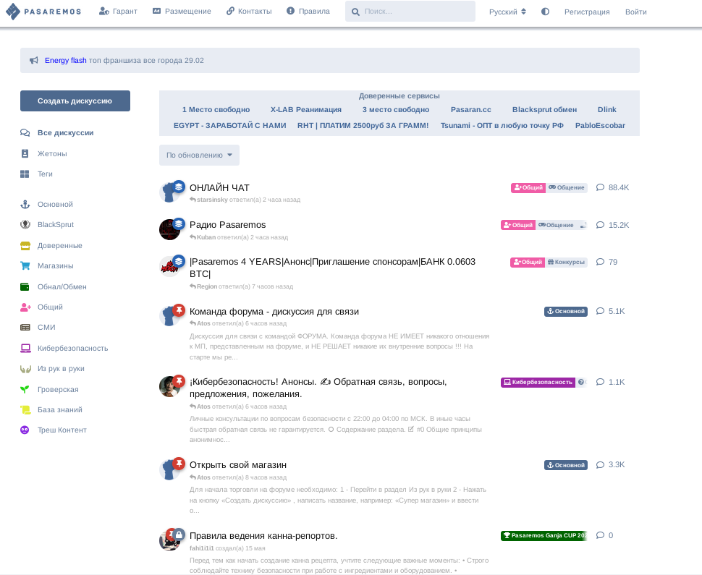Open the BlackSprut section via its icon
The height and width of the screenshot is (575, 702).
pos(25,224)
